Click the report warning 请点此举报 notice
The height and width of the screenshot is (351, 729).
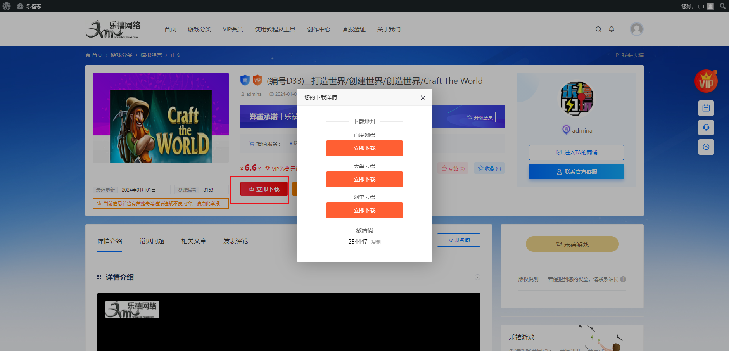click(161, 203)
